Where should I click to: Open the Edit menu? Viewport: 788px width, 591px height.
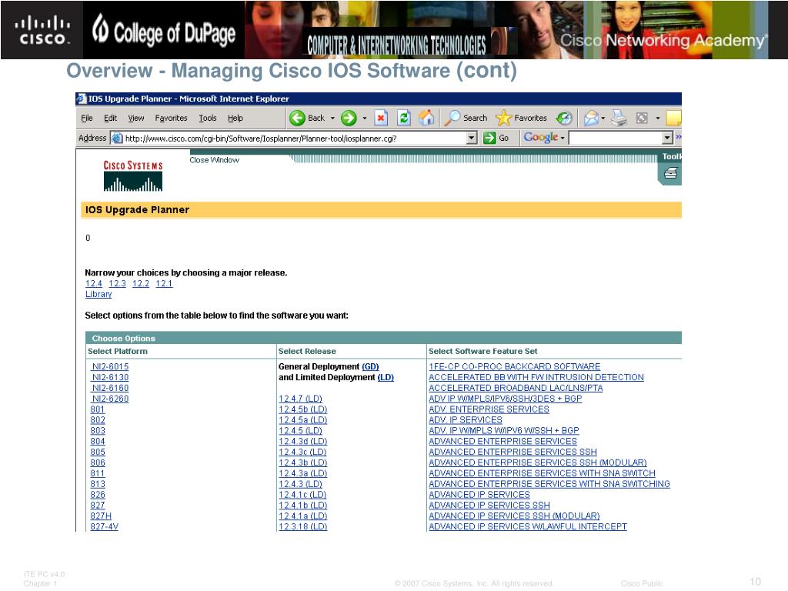[110, 118]
